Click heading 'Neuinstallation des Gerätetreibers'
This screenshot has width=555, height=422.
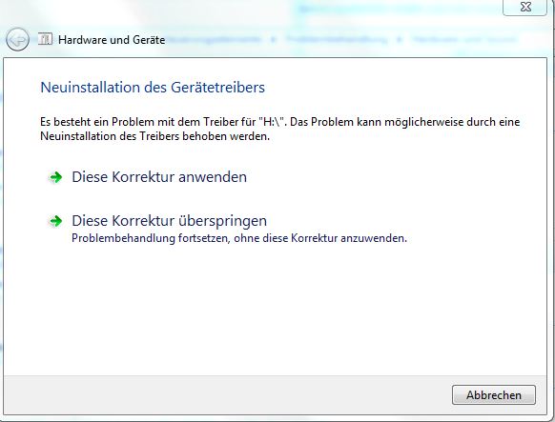(x=153, y=88)
